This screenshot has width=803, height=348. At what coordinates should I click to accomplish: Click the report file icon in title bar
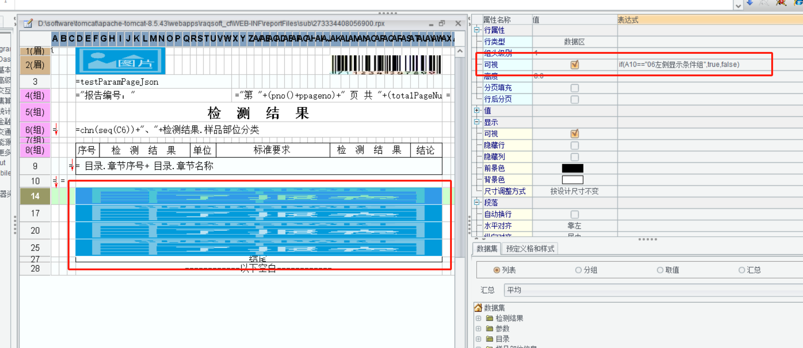tap(28, 23)
